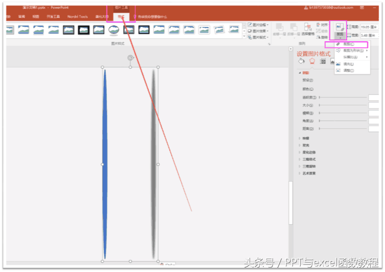Click the crop tool icon
The width and height of the screenshot is (385, 272).
pos(340,27)
